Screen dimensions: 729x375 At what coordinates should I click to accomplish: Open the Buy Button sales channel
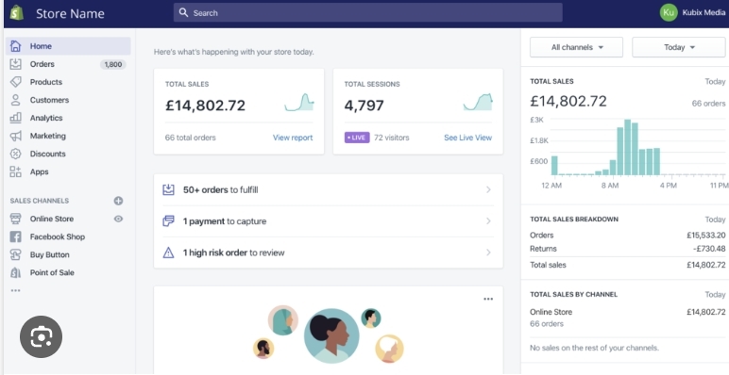tap(49, 254)
